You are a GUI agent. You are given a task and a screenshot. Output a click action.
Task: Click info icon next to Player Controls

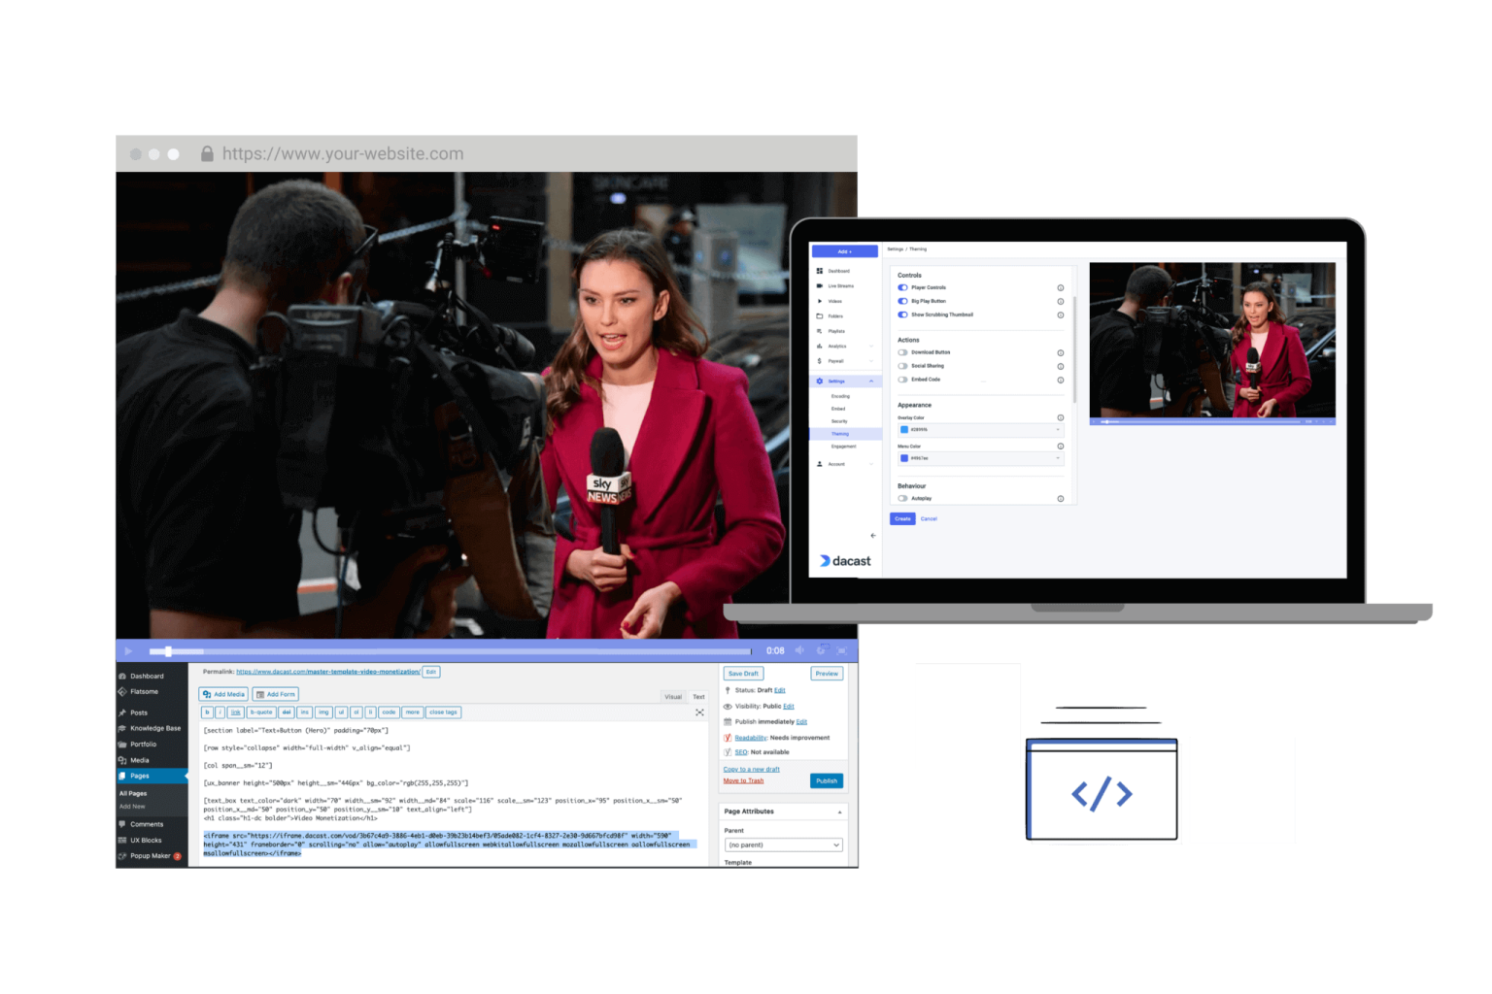1060,288
